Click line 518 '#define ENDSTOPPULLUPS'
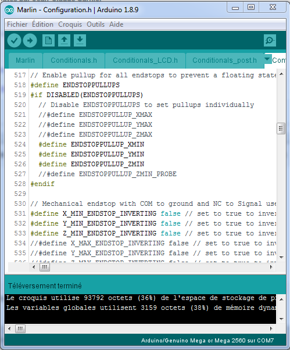Image resolution: width=290 pixels, height=350 pixels. tap(75, 85)
